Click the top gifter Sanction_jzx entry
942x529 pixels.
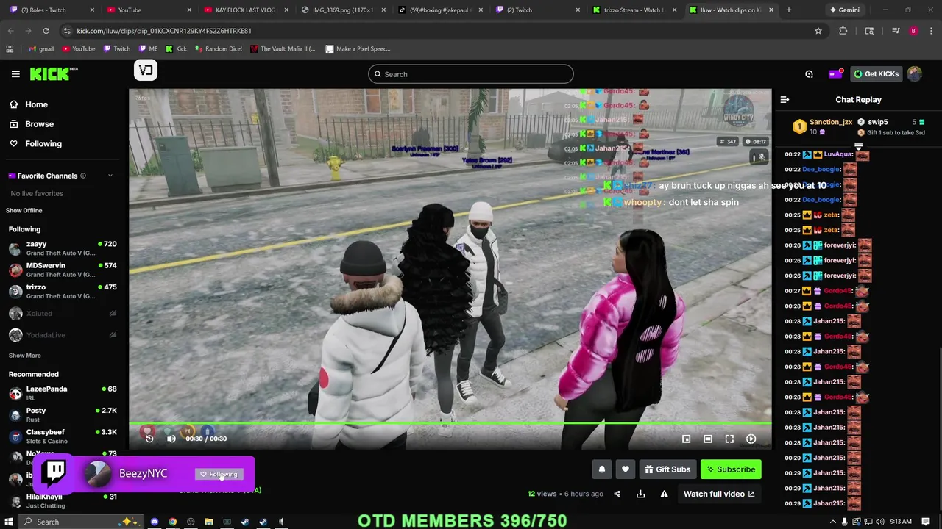pos(823,127)
